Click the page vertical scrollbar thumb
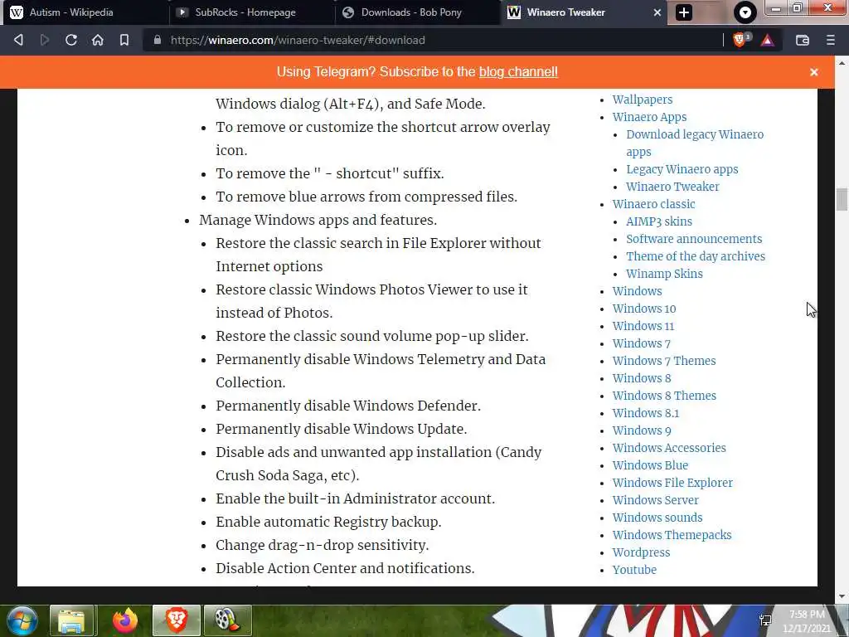The width and height of the screenshot is (849, 637). click(842, 199)
